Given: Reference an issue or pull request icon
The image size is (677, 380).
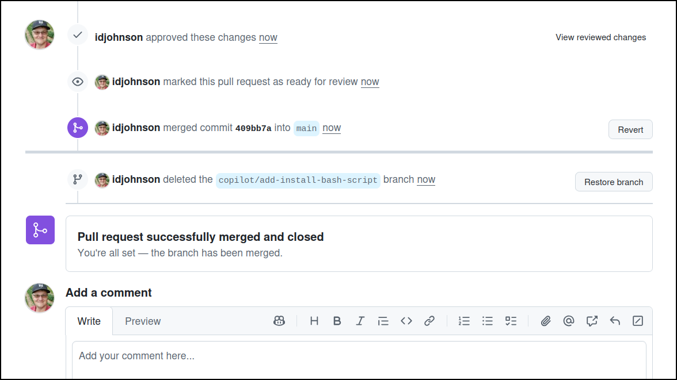Looking at the screenshot, I should pyautogui.click(x=592, y=321).
